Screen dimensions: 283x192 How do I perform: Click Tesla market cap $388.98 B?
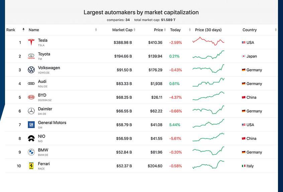pos(123,42)
